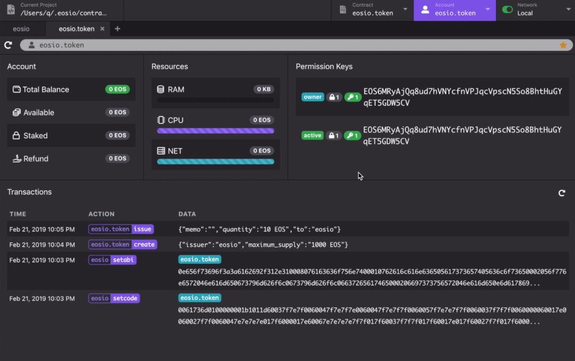Click the create transaction data JSON
Image resolution: width=575 pixels, height=361 pixels.
[263, 245]
